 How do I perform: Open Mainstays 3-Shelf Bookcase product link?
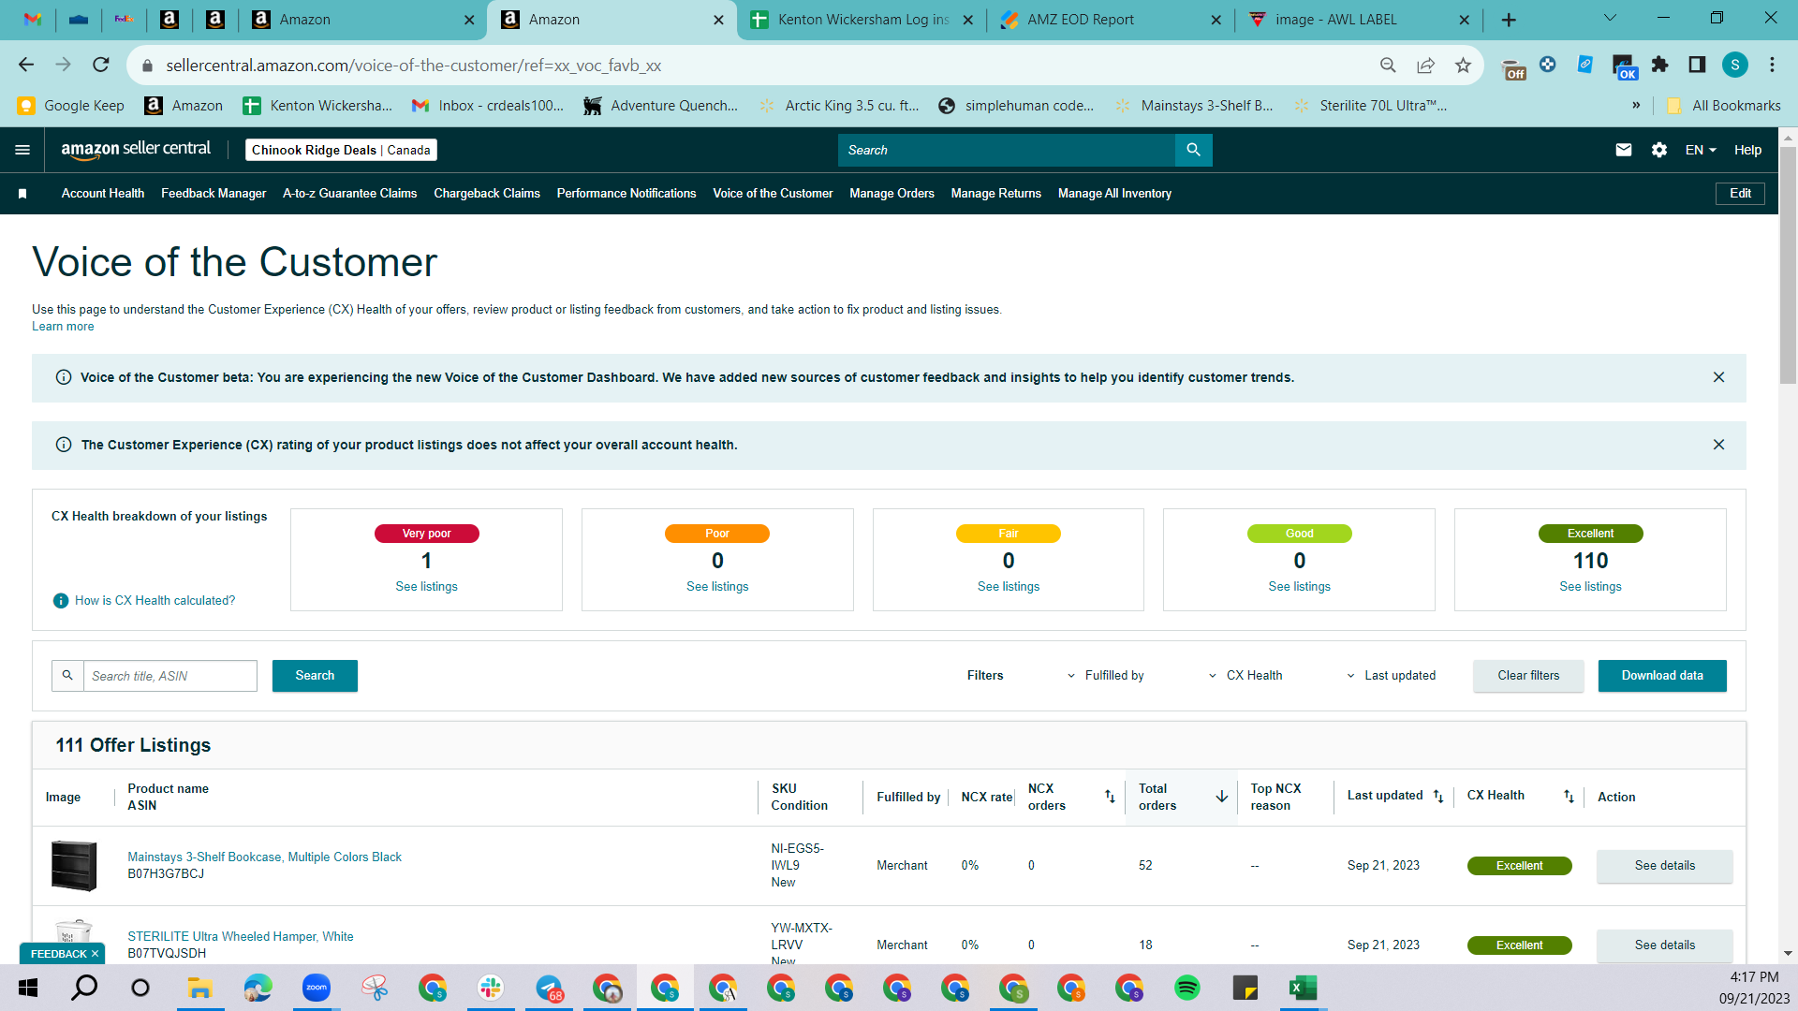pyautogui.click(x=264, y=857)
